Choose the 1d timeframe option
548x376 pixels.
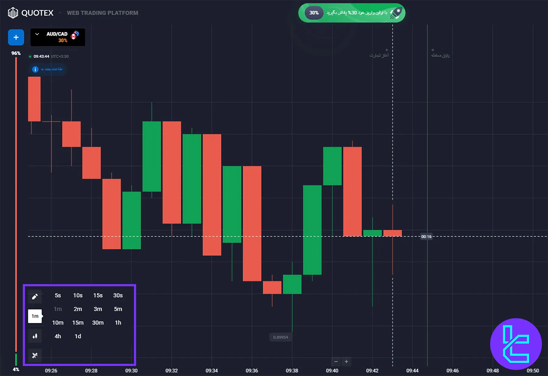tap(78, 336)
